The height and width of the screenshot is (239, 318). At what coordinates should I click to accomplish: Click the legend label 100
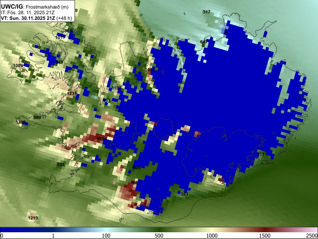pos(106,236)
